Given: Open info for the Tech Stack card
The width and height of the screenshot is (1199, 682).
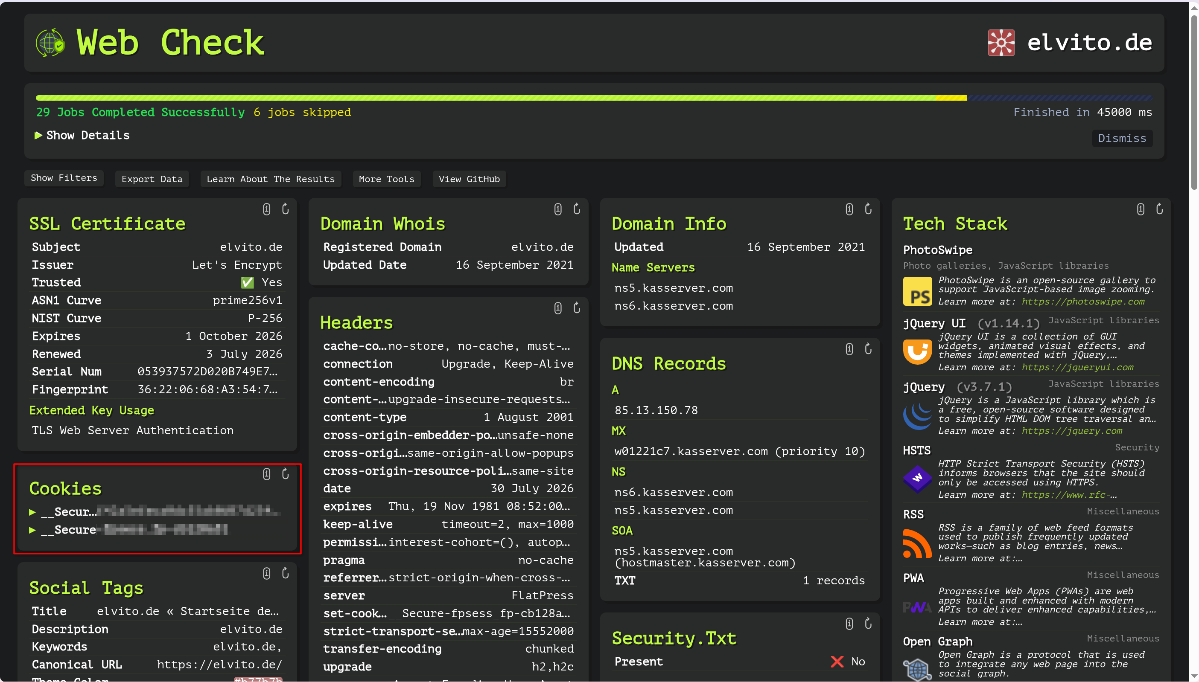Looking at the screenshot, I should tap(1141, 209).
